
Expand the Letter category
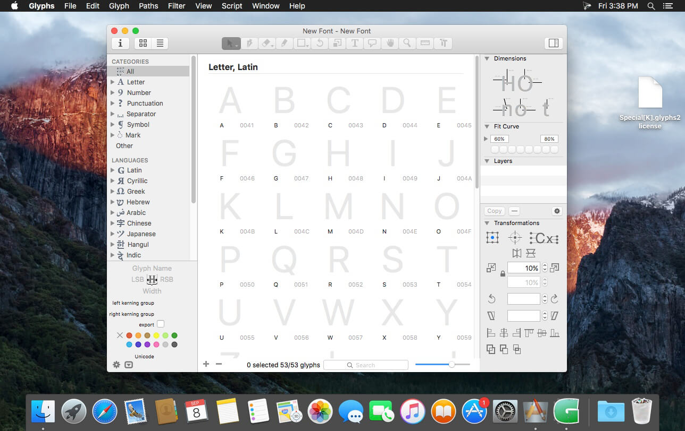pyautogui.click(x=113, y=82)
